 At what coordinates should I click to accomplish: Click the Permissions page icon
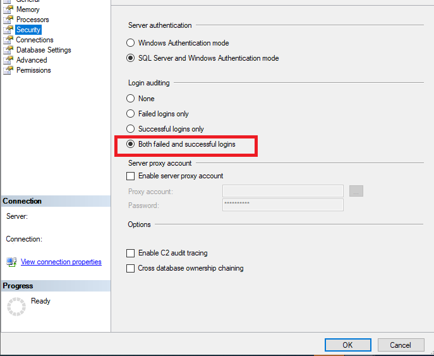coord(8,70)
